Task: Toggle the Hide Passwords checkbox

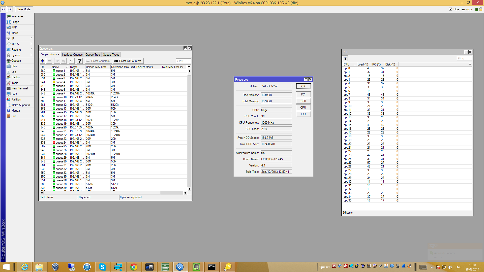Action: pos(450,9)
